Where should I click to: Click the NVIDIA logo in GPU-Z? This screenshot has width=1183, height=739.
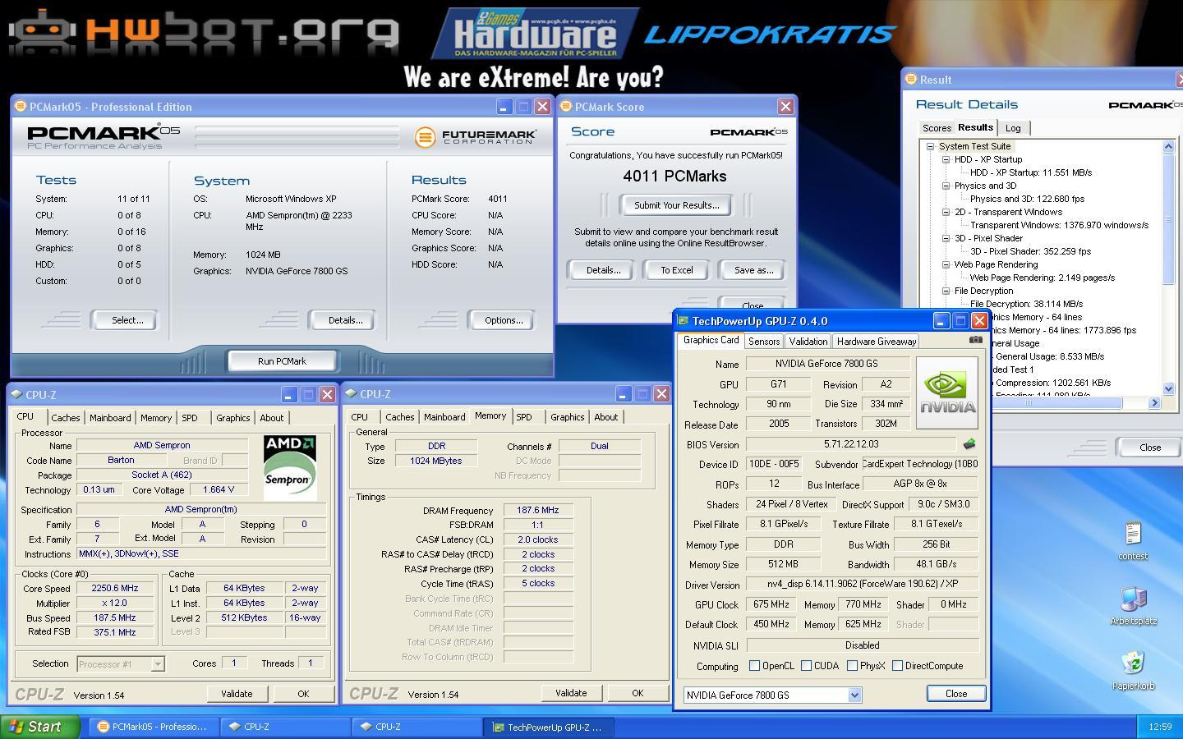[947, 392]
